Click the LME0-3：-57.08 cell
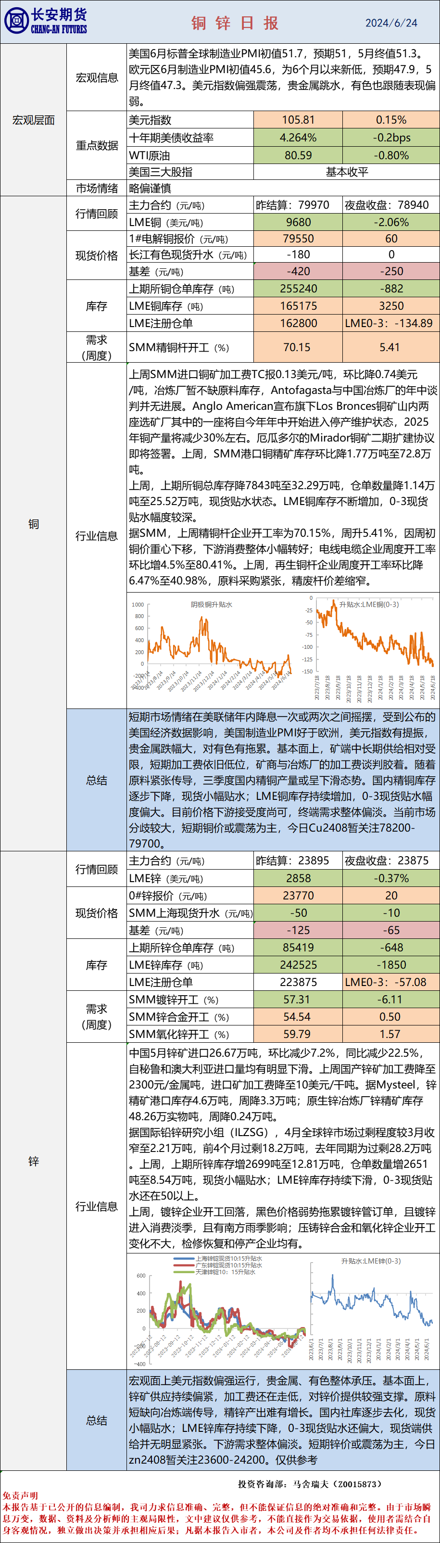 point(391,982)
